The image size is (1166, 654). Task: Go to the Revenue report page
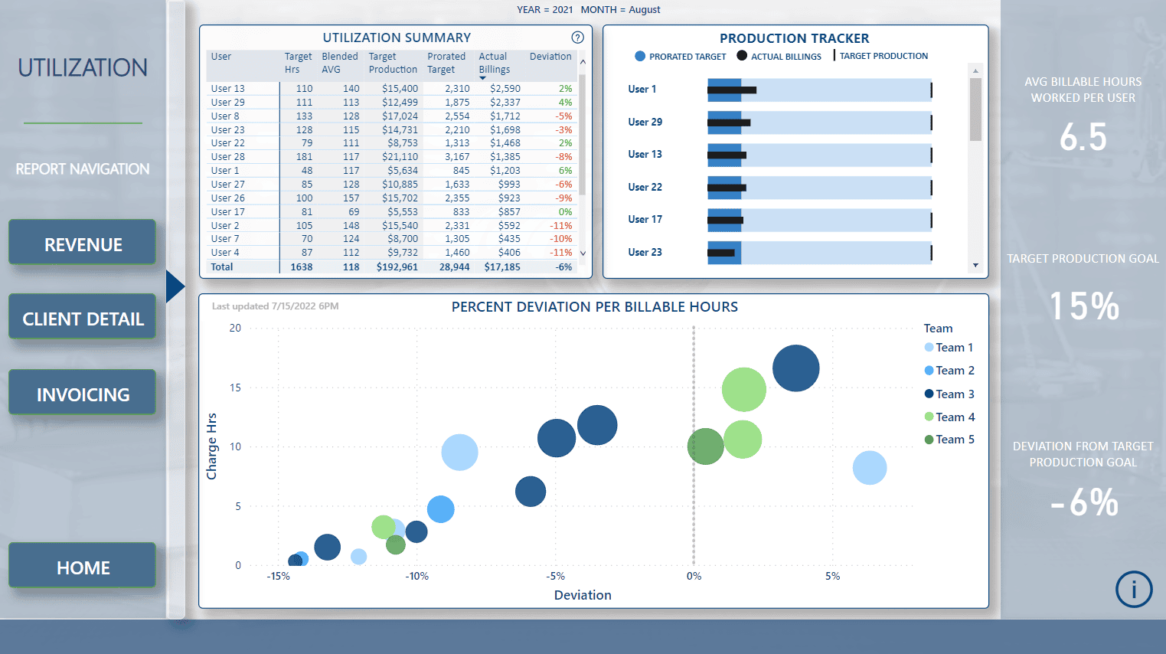[x=83, y=242]
